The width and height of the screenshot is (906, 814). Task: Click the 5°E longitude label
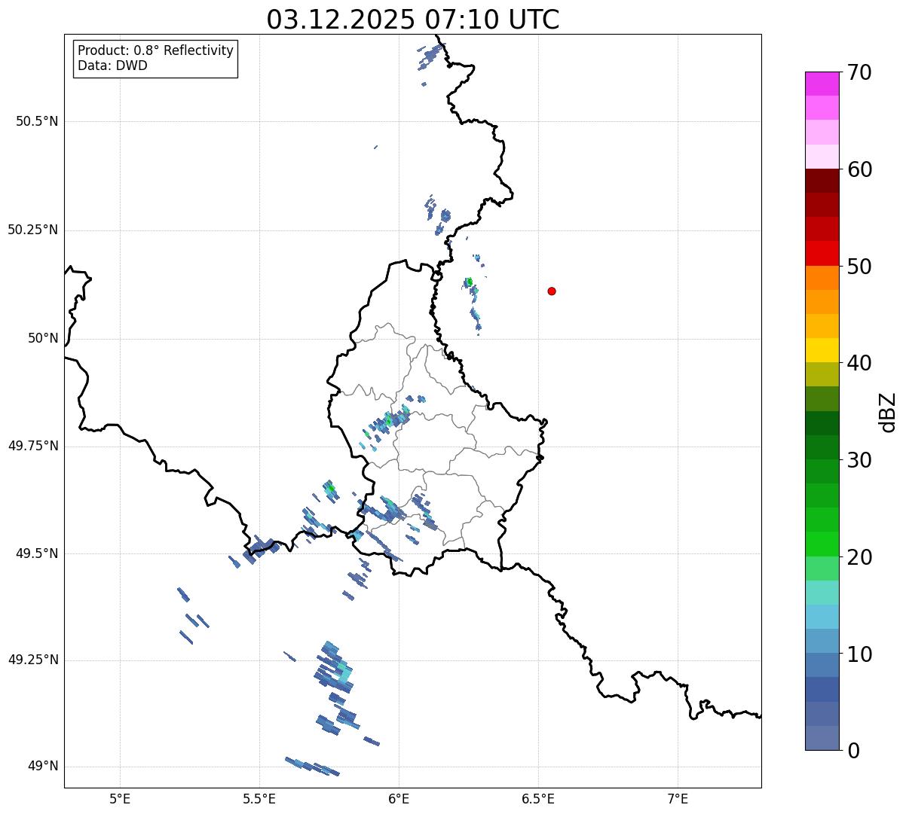pyautogui.click(x=120, y=798)
